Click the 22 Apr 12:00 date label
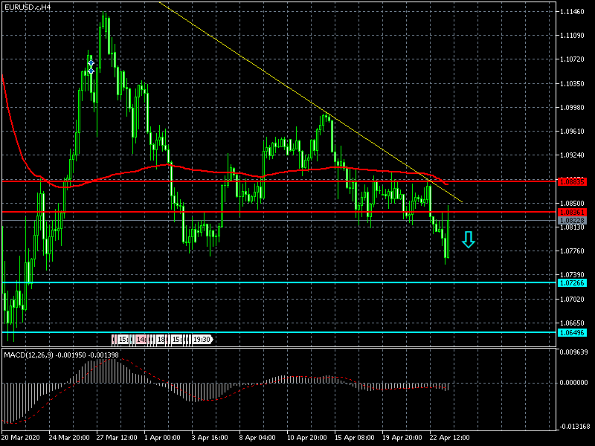The width and height of the screenshot is (595, 446). click(x=449, y=438)
